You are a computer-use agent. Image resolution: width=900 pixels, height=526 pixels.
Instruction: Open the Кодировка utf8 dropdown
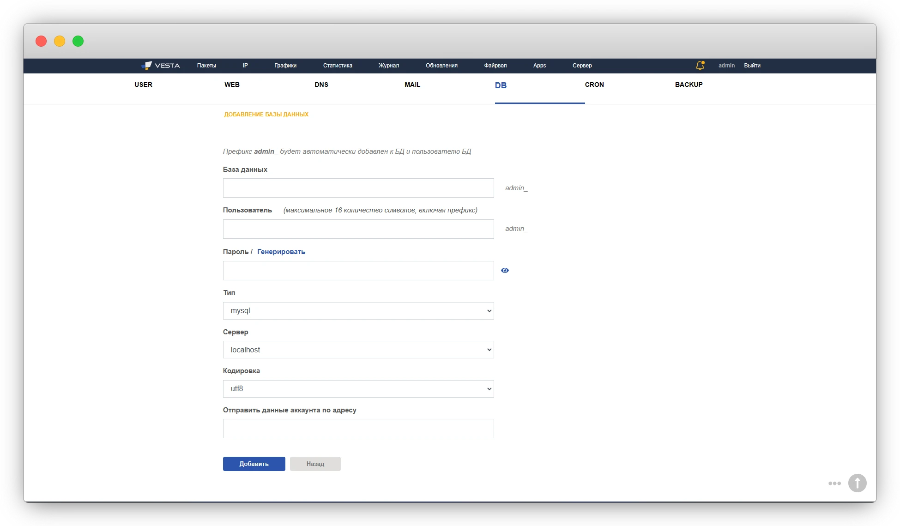[x=358, y=389]
